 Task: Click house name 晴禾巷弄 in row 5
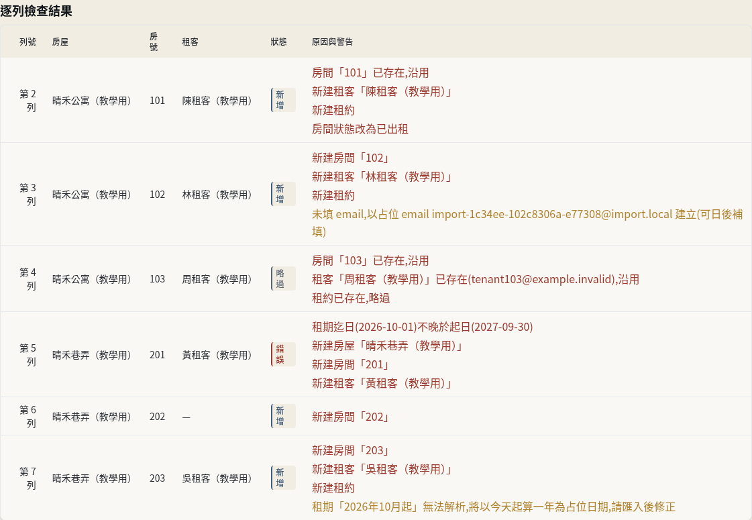pos(92,354)
